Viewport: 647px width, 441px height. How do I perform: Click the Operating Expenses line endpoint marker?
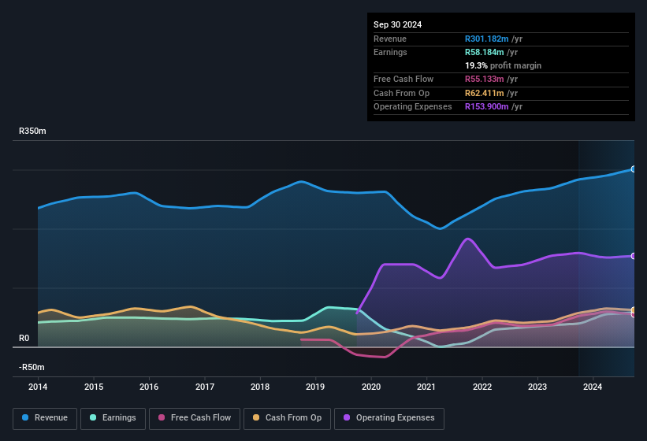[x=634, y=256]
